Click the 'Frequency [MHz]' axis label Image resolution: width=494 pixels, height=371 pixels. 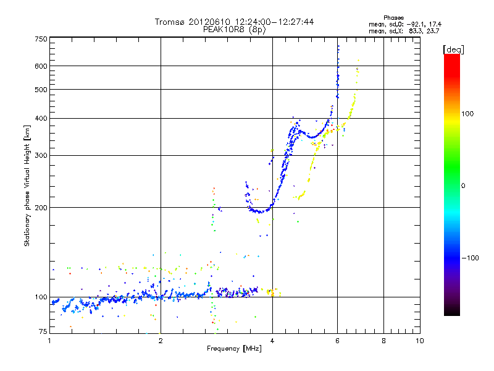234,349
